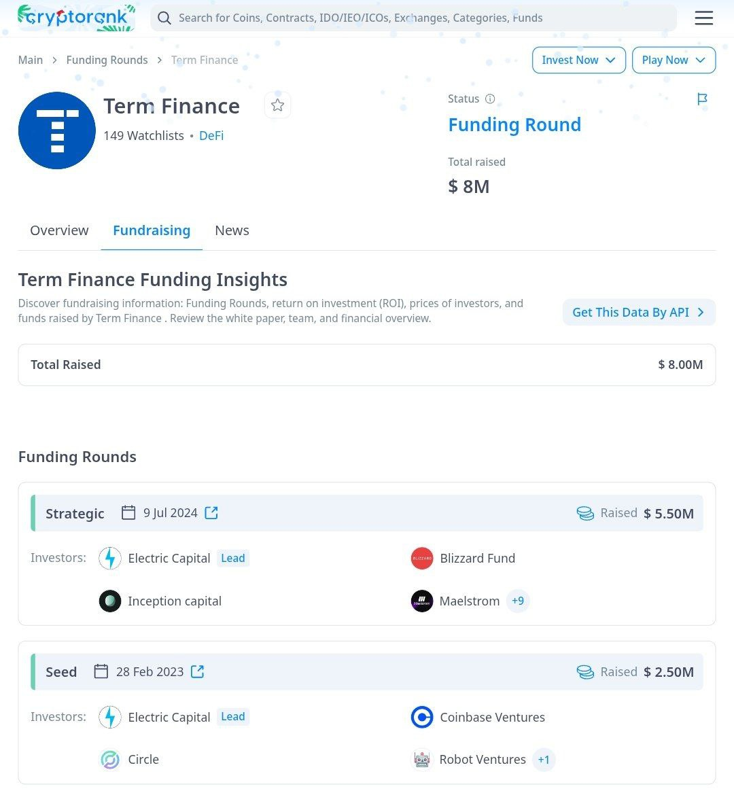Expand the Invest Now dropdown

tap(579, 60)
